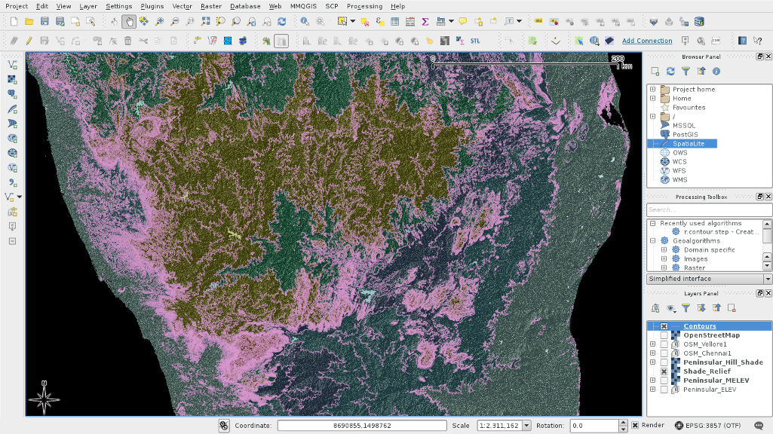Click the Refresh map icon

pyautogui.click(x=281, y=22)
